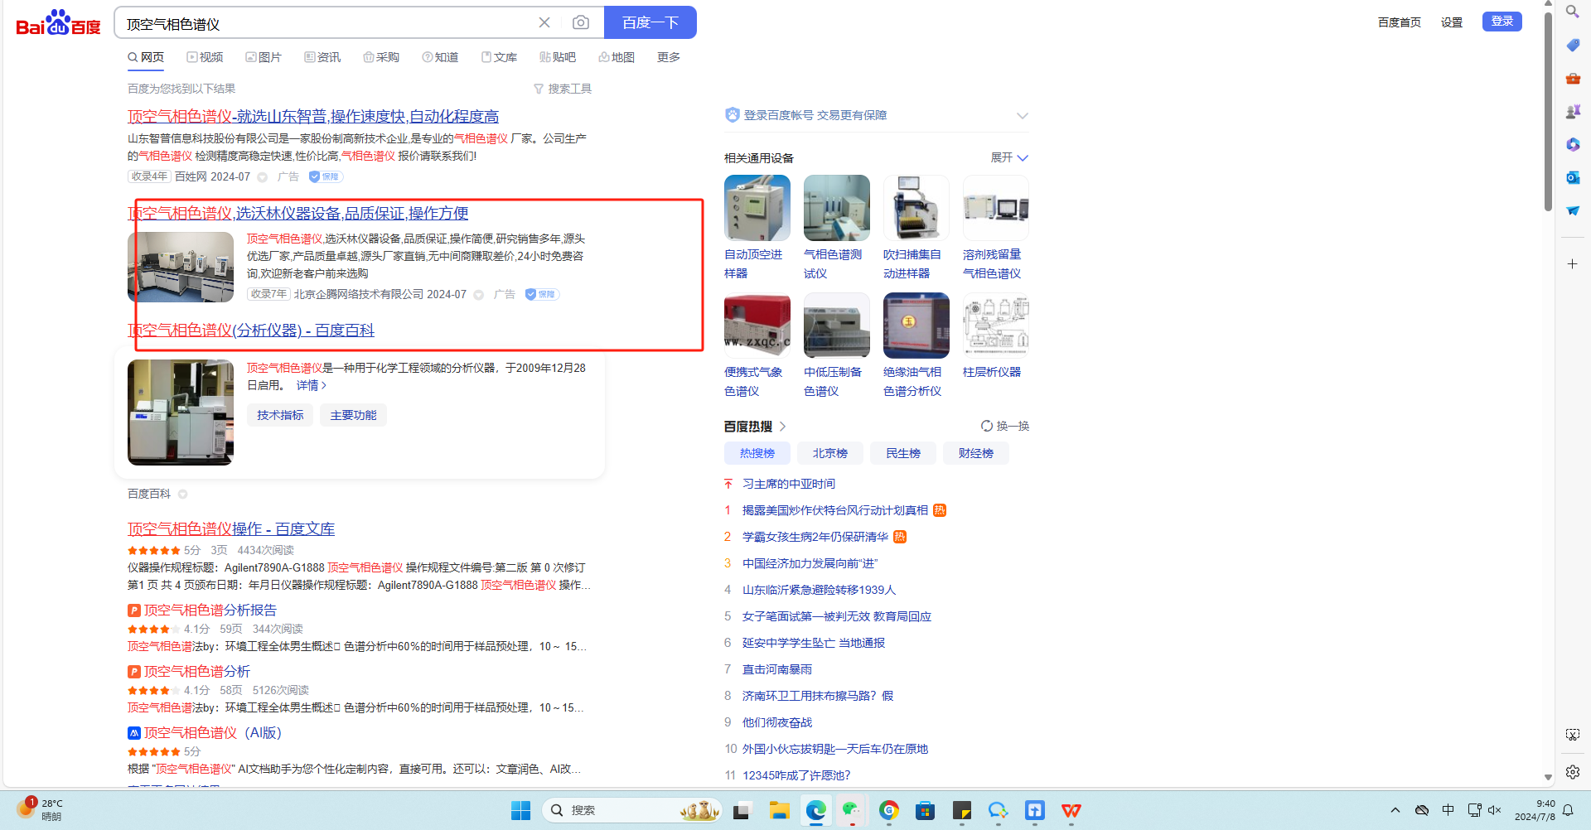The width and height of the screenshot is (1591, 830).
Task: Switch to the 贴吧 search tab
Action: pos(558,57)
